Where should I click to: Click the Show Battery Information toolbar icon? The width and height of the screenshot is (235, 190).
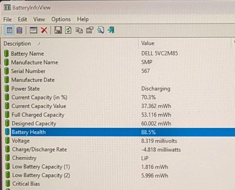click(x=9, y=30)
